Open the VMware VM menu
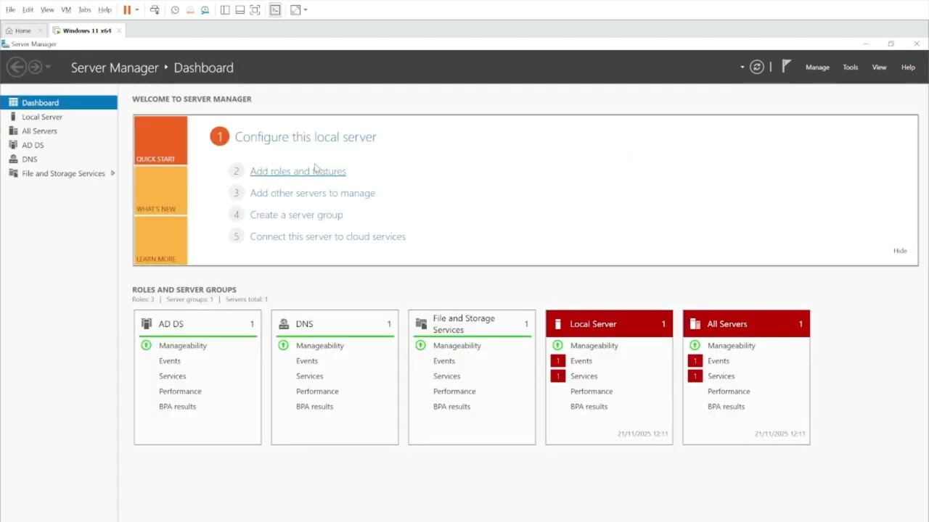Image resolution: width=929 pixels, height=522 pixels. click(66, 10)
